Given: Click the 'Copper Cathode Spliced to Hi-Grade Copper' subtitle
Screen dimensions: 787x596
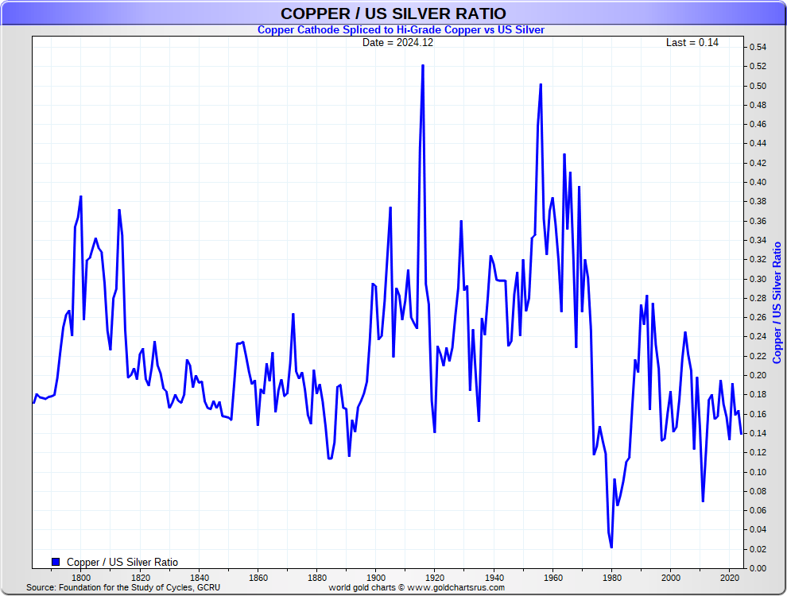Looking at the screenshot, I should (401, 29).
